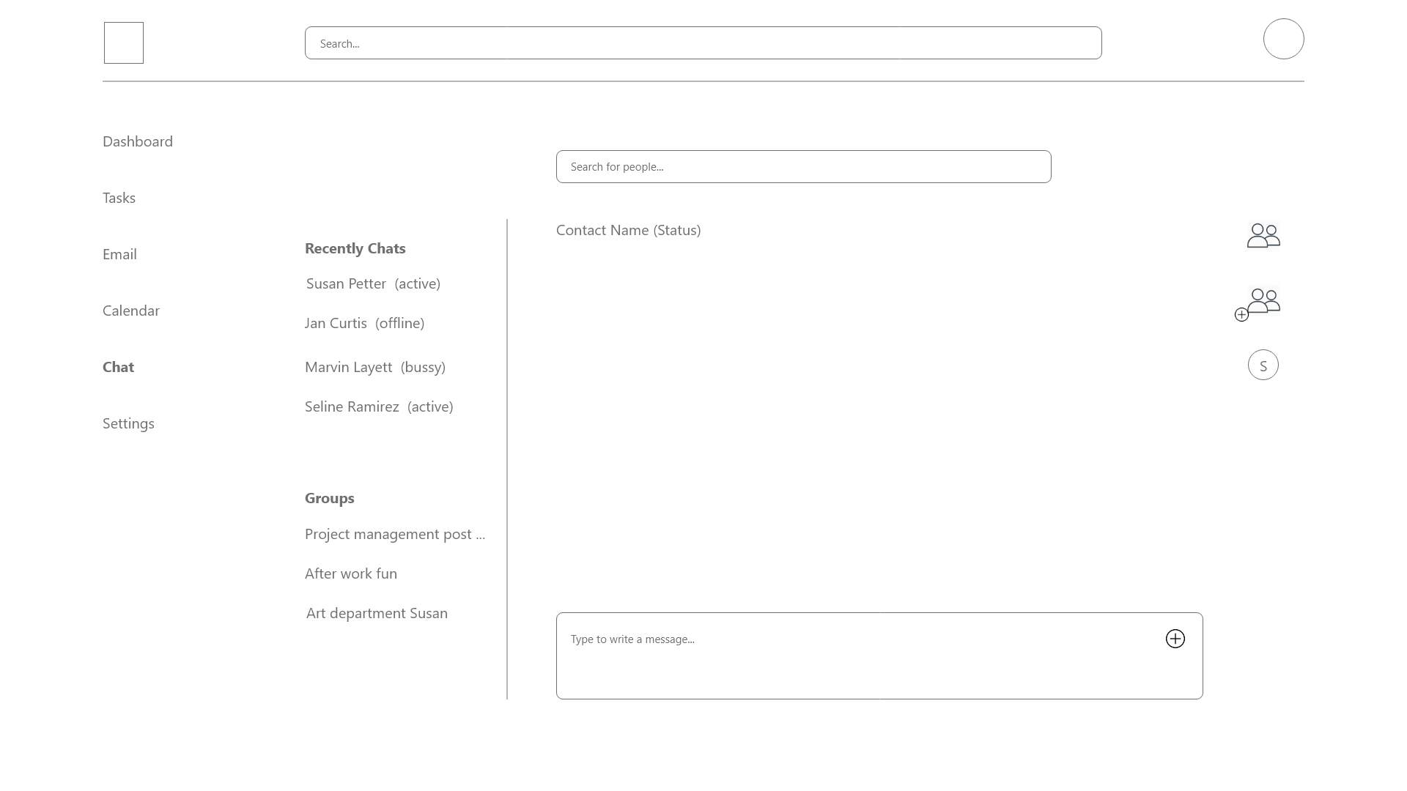1407x791 pixels.
Task: Click the Search for people field
Action: tap(804, 166)
